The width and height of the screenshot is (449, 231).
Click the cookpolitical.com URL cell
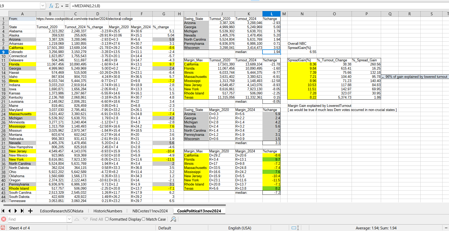(84, 19)
